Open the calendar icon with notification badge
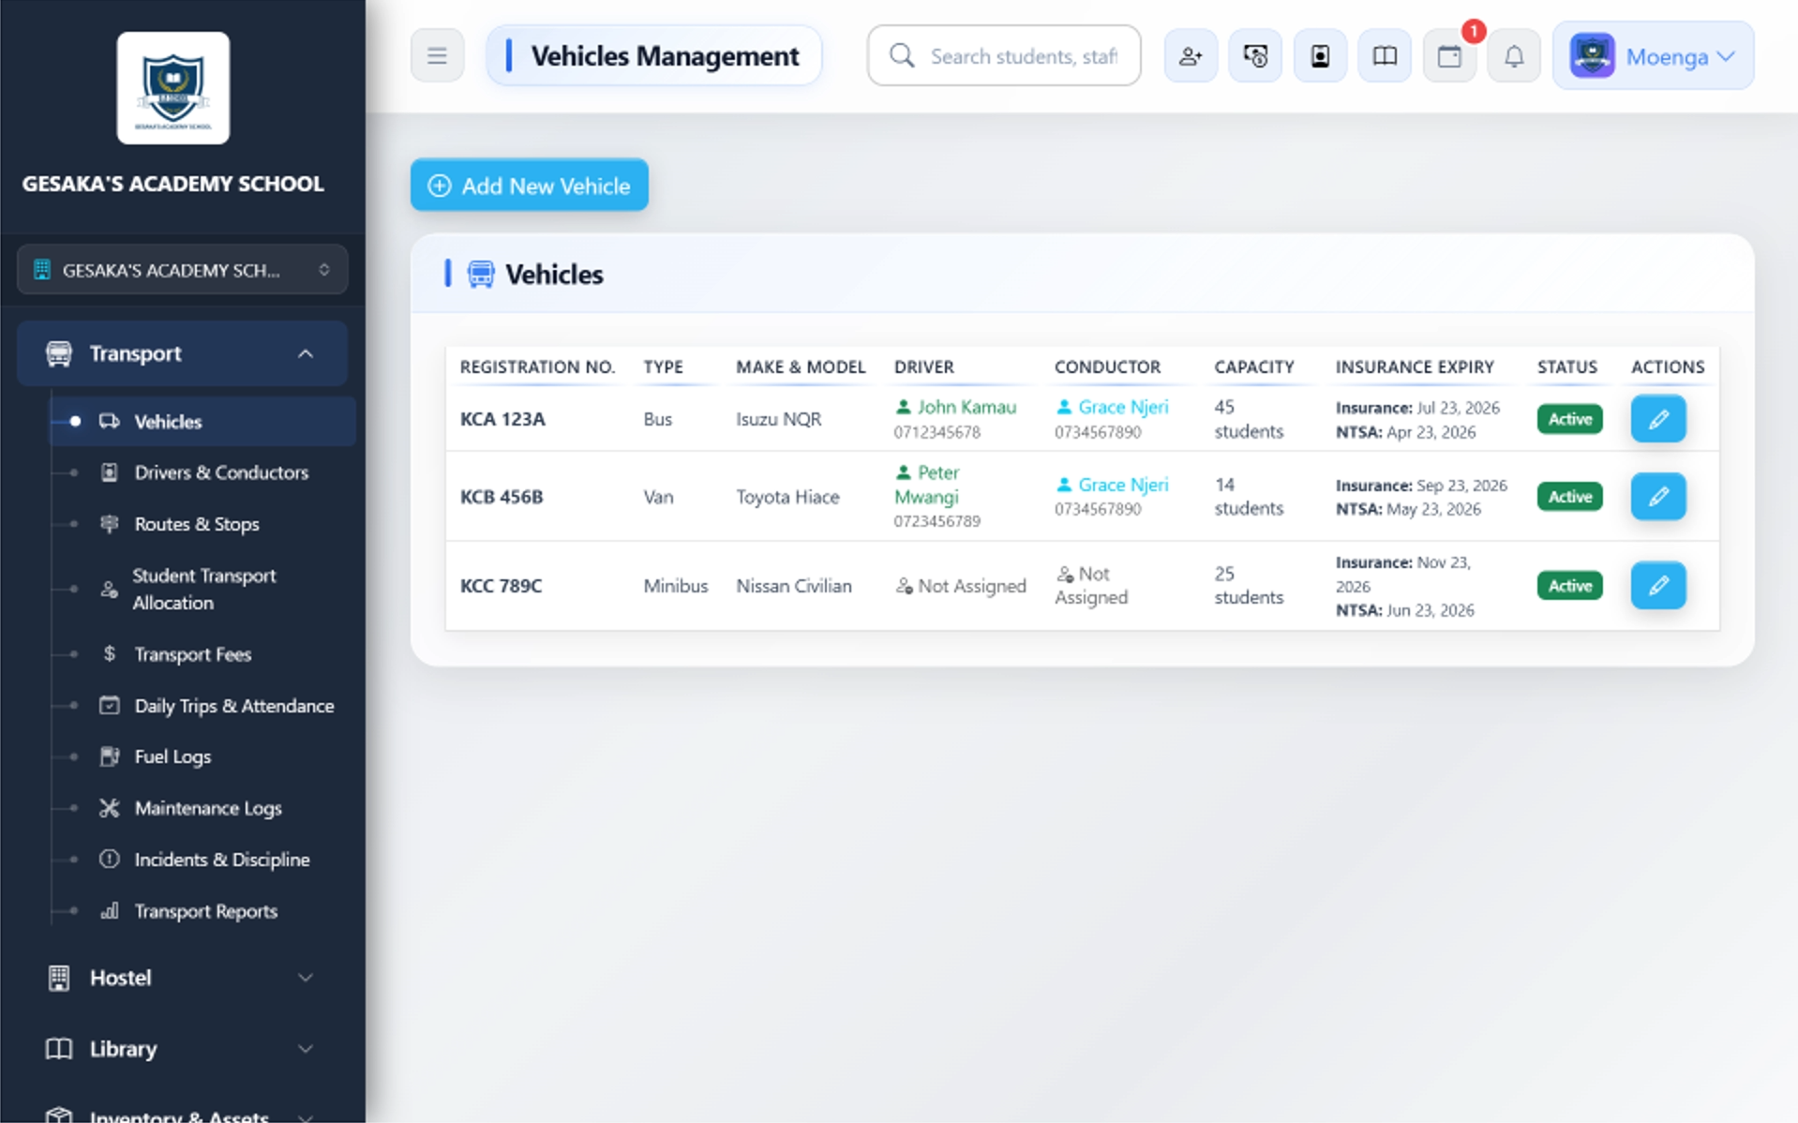 (x=1449, y=56)
